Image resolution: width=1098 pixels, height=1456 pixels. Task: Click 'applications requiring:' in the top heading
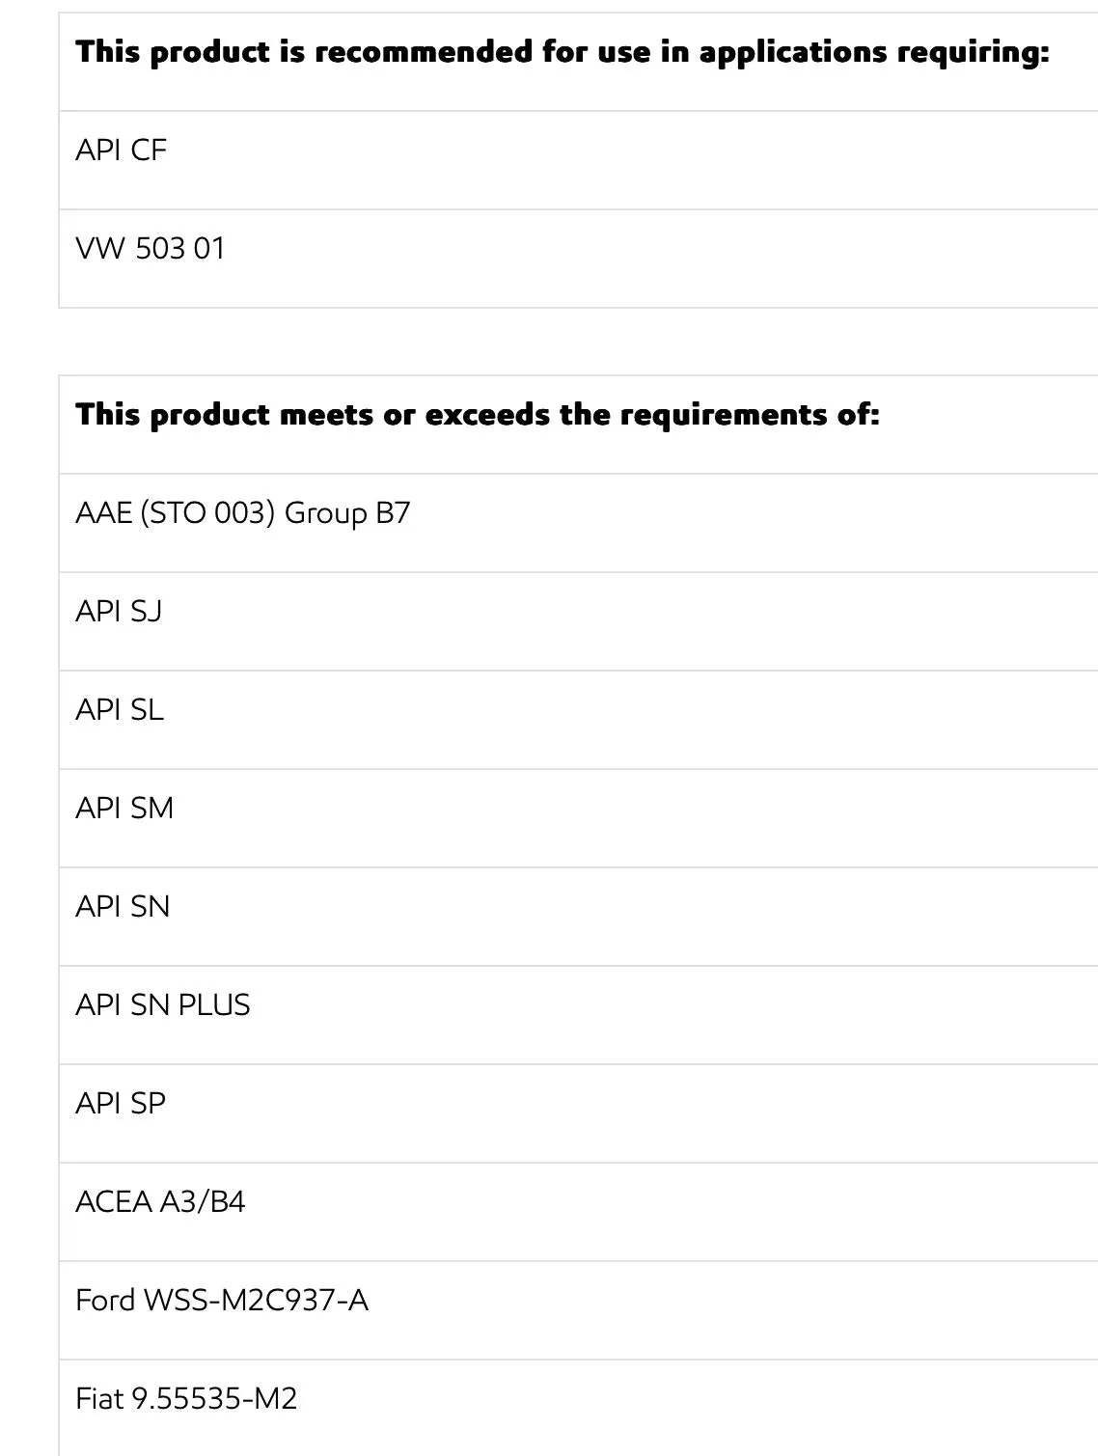coord(873,52)
